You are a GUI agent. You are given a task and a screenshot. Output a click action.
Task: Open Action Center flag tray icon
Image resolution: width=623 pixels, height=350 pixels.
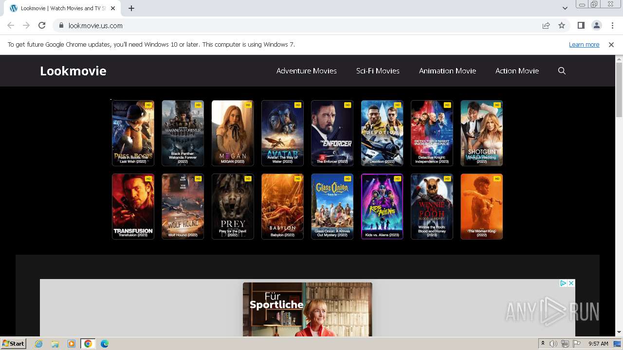pyautogui.click(x=577, y=344)
